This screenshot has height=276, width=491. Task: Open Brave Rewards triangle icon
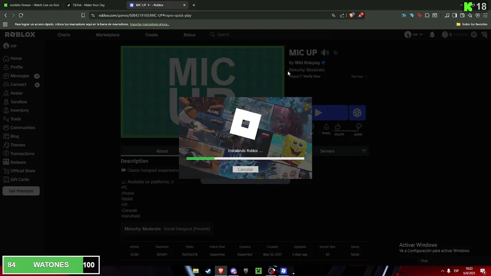[361, 15]
